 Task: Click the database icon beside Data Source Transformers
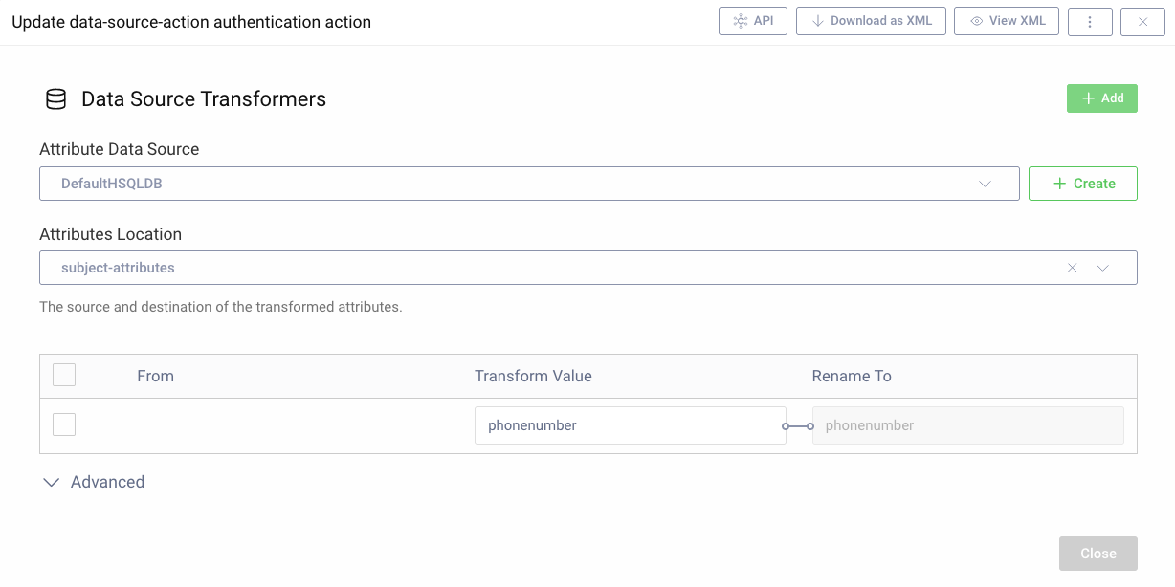pyautogui.click(x=55, y=98)
